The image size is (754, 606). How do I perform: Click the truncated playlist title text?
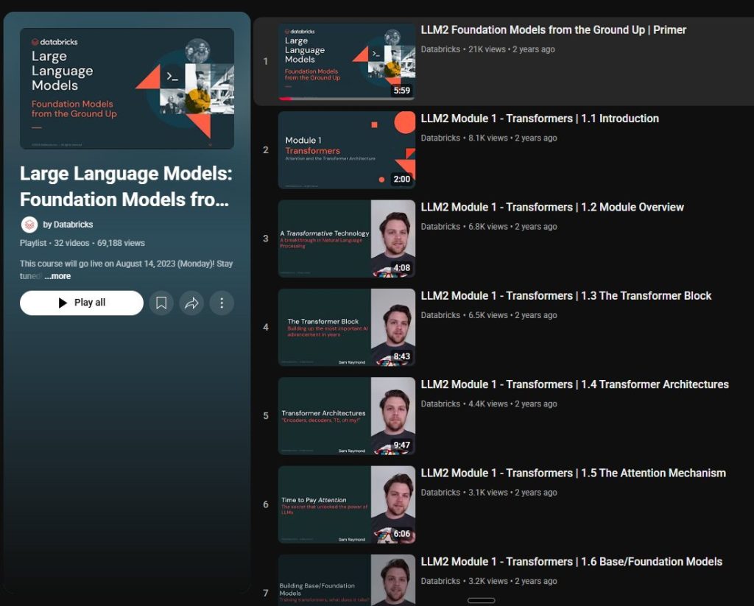pos(125,186)
